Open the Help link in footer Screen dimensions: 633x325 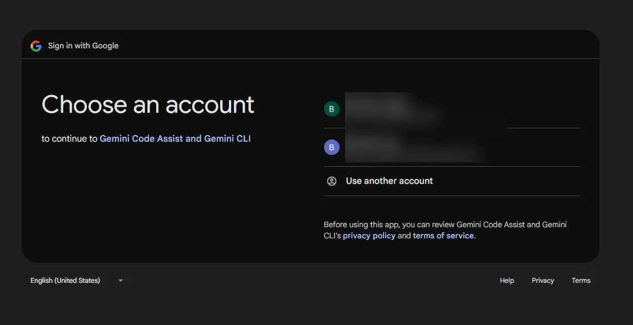(507, 281)
